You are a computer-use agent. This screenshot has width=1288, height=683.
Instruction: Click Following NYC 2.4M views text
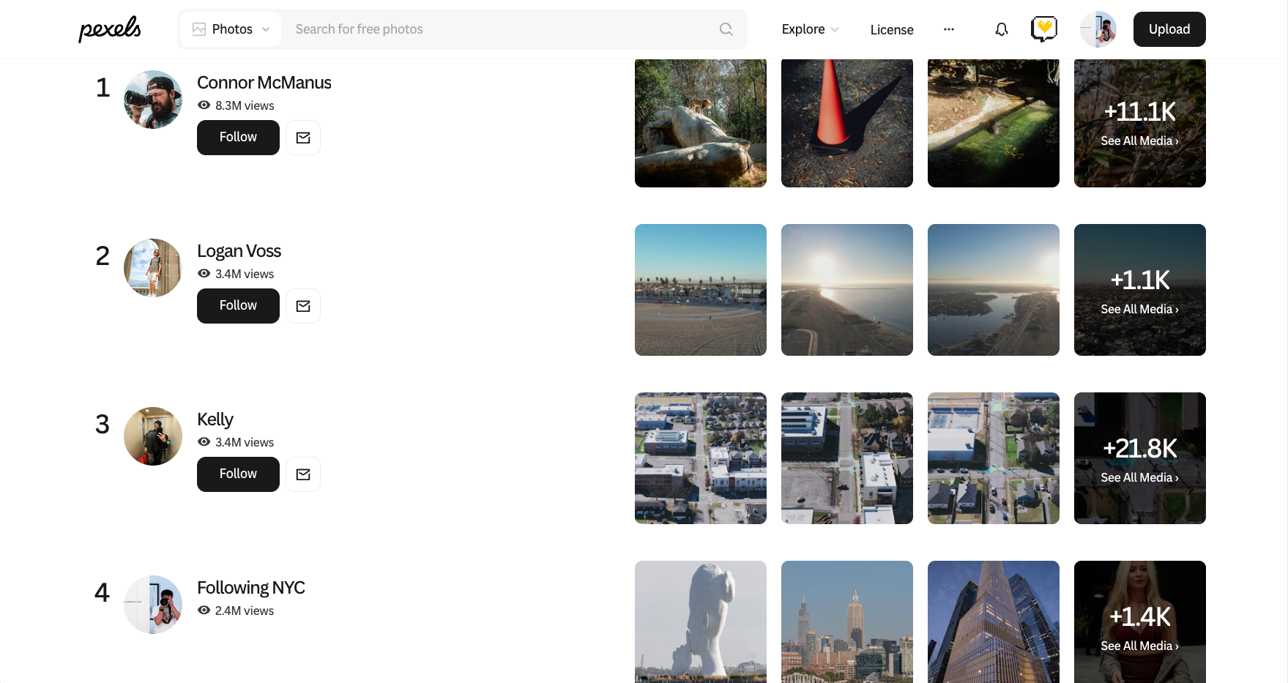245,611
